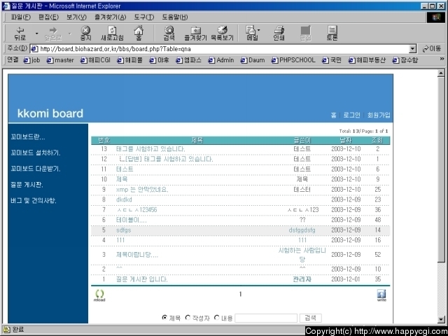448x336 pixels.
Task: Open the 편집(E) menu
Action: point(48,17)
